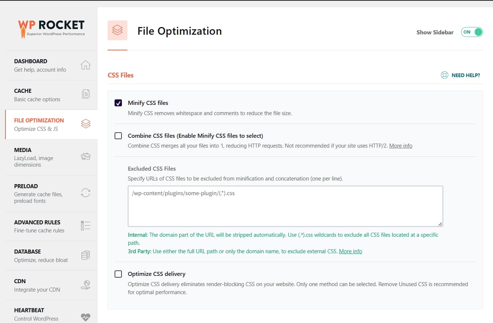This screenshot has width=493, height=323.
Task: Open More info link about 3rd Party CSS
Action: (x=350, y=251)
